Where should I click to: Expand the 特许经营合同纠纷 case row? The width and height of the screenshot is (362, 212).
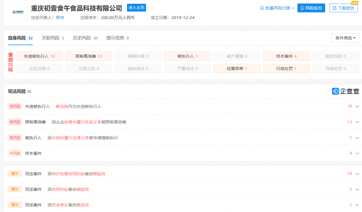click(x=357, y=174)
